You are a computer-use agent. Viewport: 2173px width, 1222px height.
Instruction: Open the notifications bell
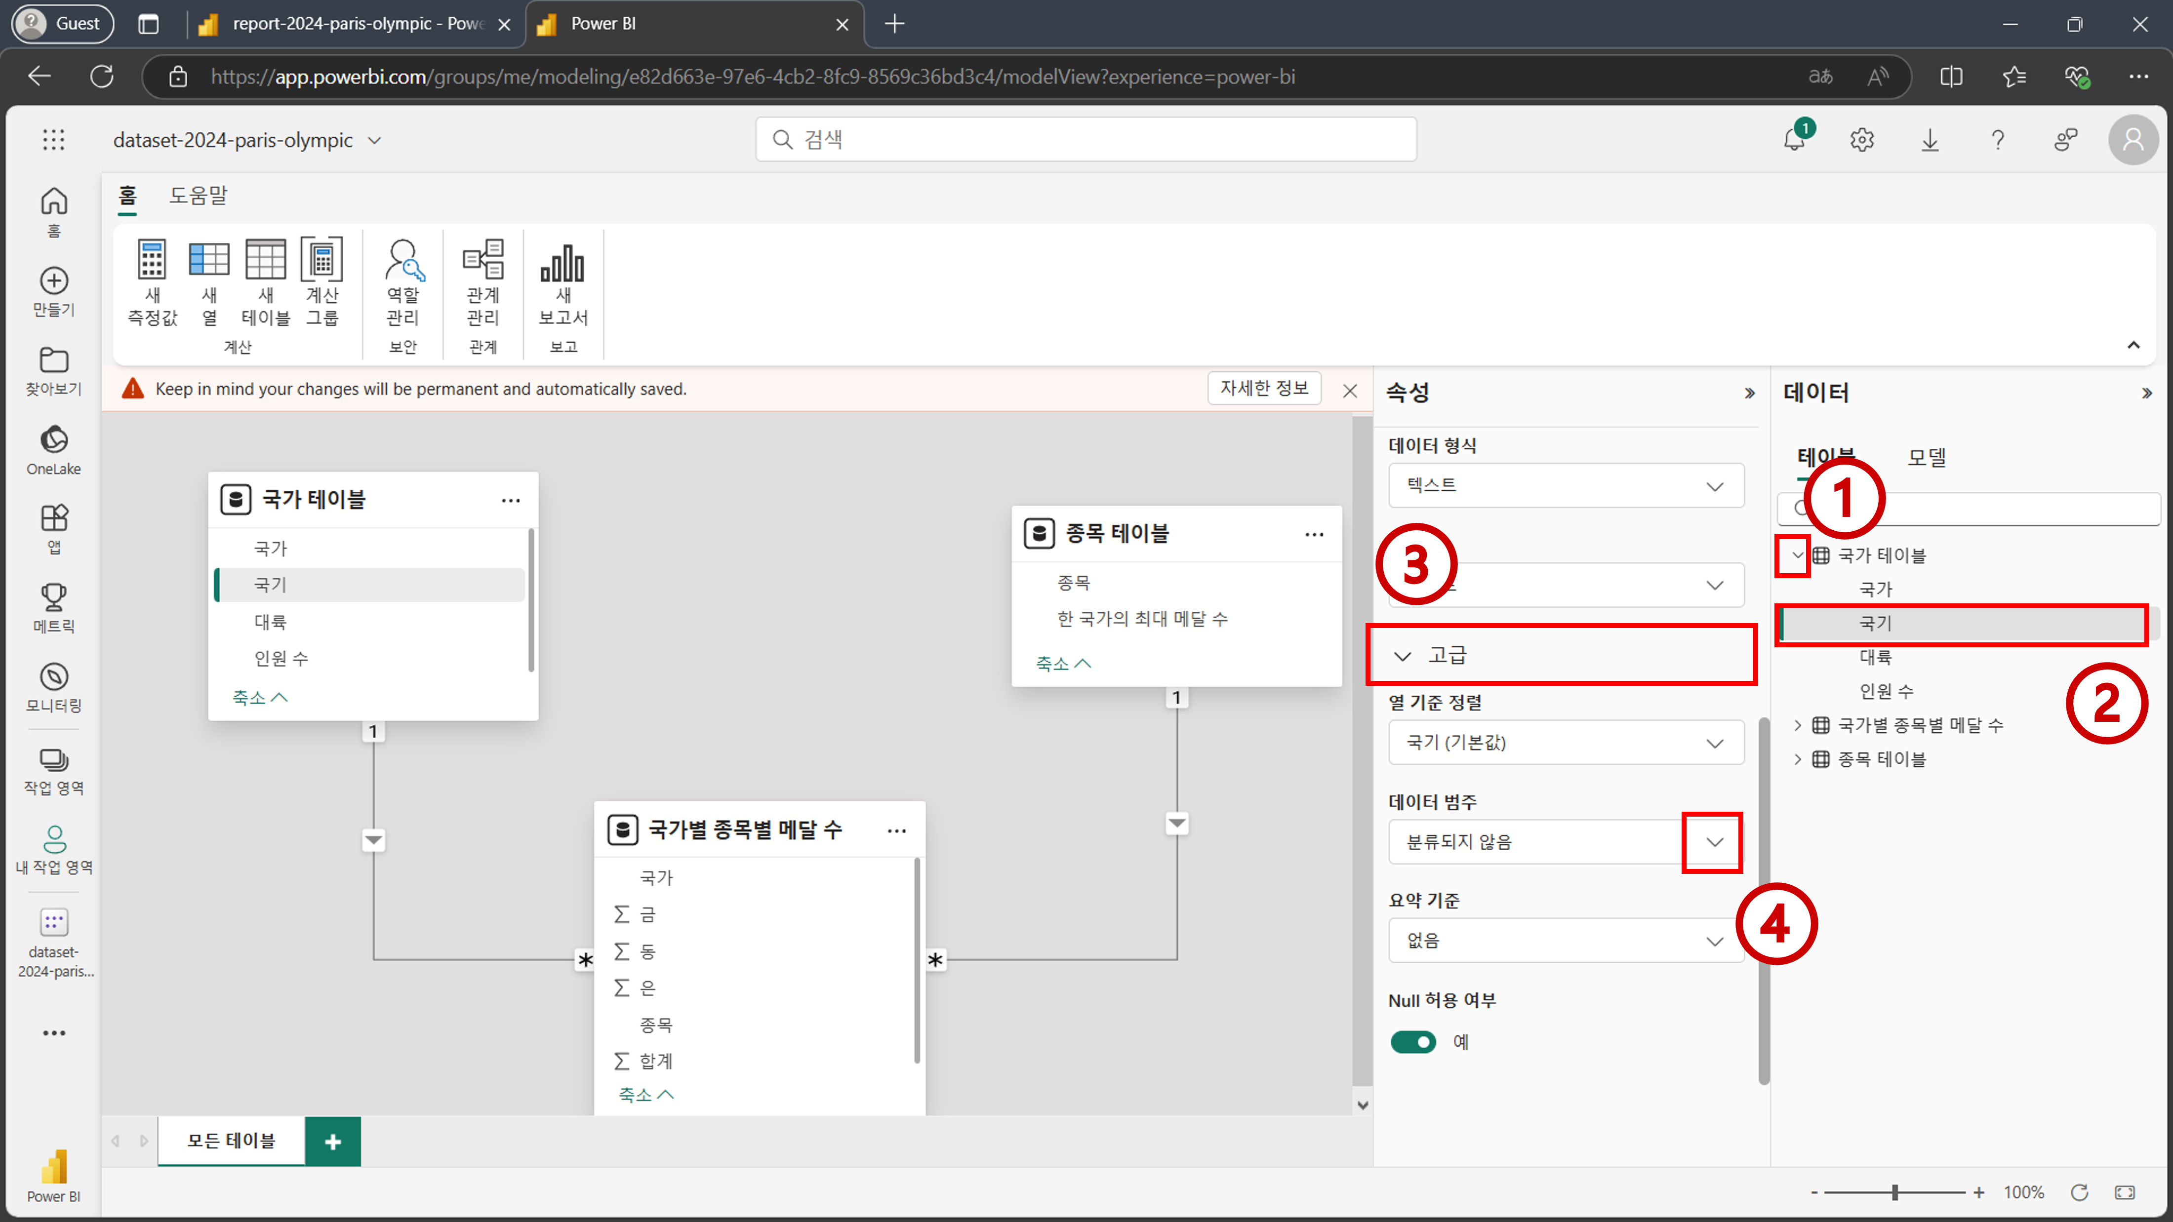pos(1795,139)
